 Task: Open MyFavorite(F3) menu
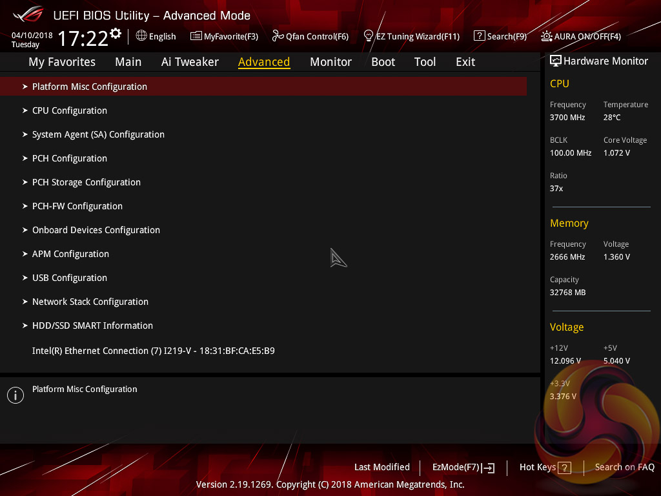pos(224,36)
